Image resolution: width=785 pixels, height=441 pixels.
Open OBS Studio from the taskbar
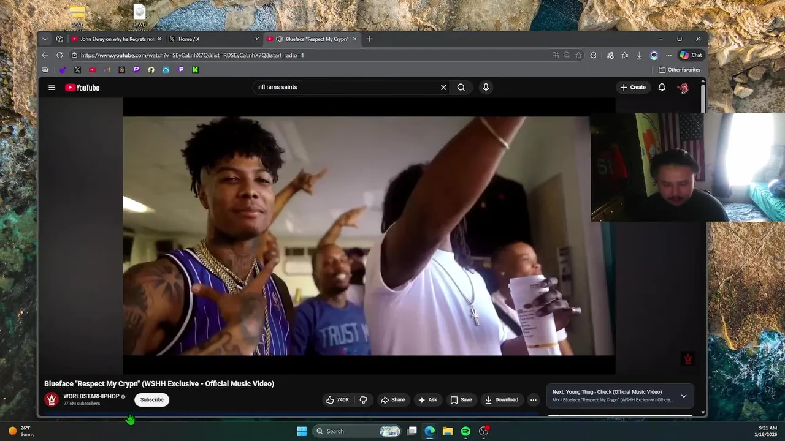tap(484, 431)
